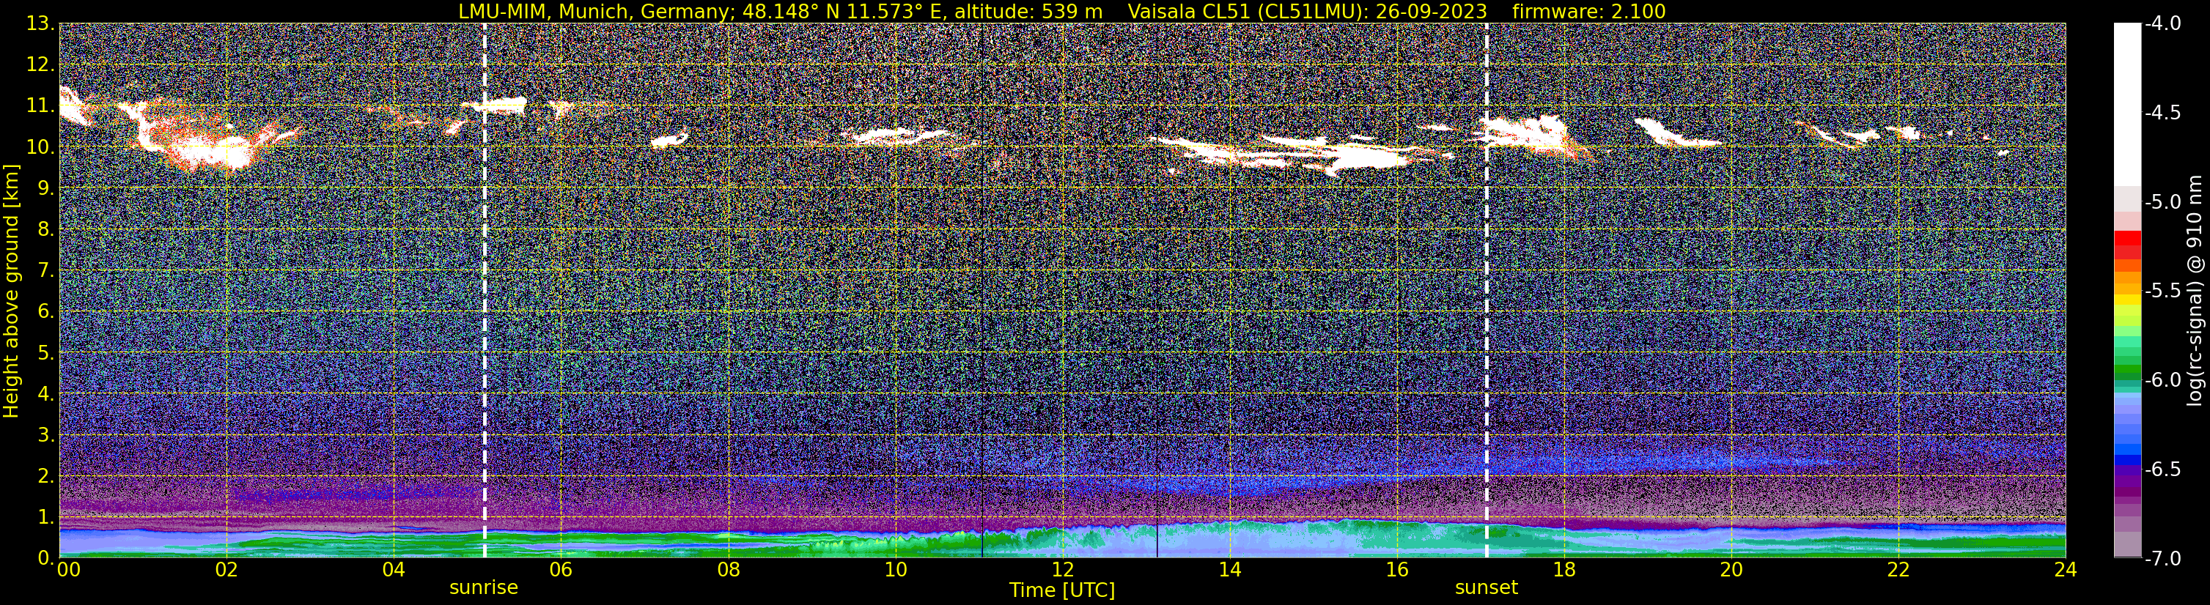Click the 'Vaisala CL51 (CL51LMU): 26-09-2023' label
2210x605 pixels.
tap(1308, 11)
